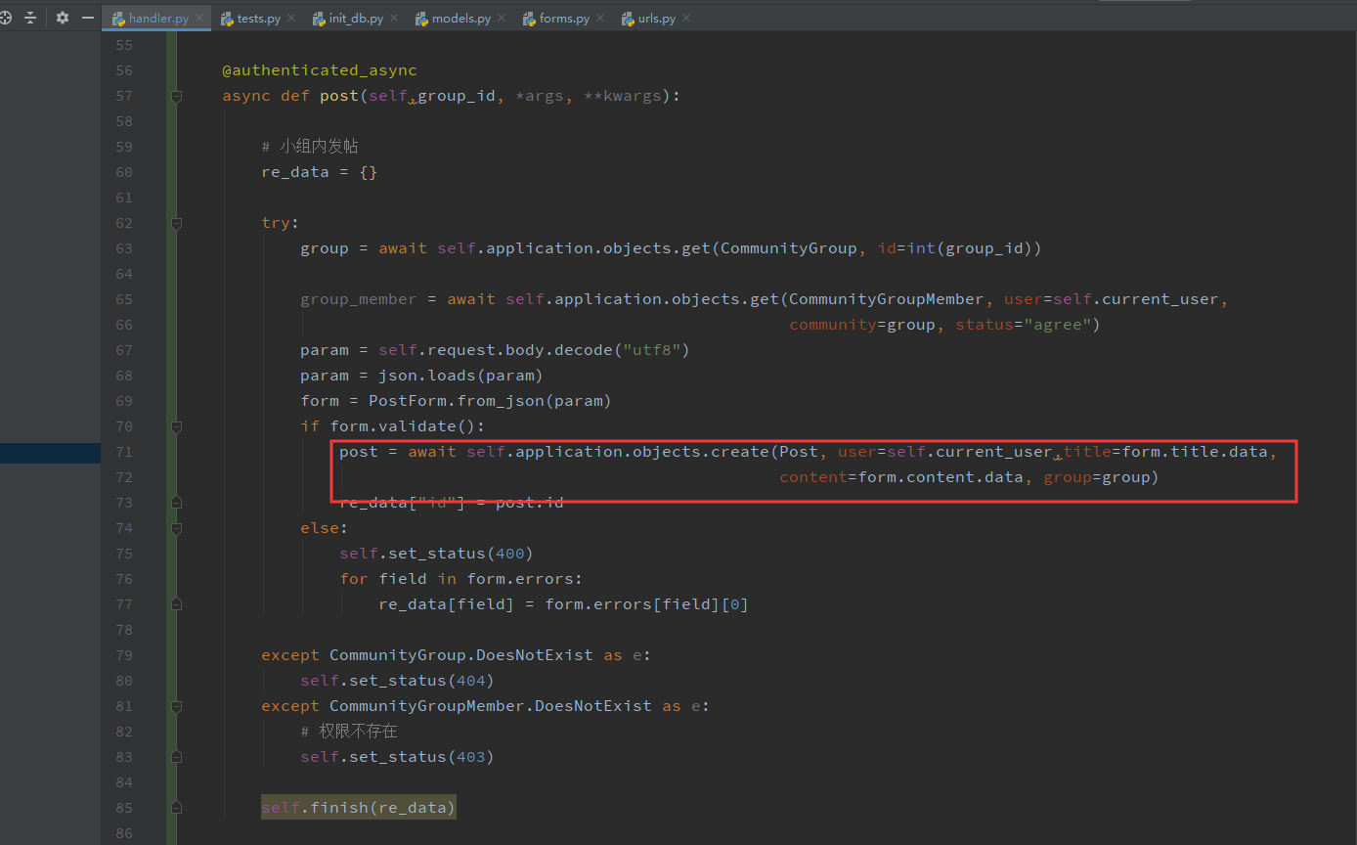Click the Select Opened File crosshair icon
This screenshot has width=1357, height=845.
pyautogui.click(x=5, y=18)
